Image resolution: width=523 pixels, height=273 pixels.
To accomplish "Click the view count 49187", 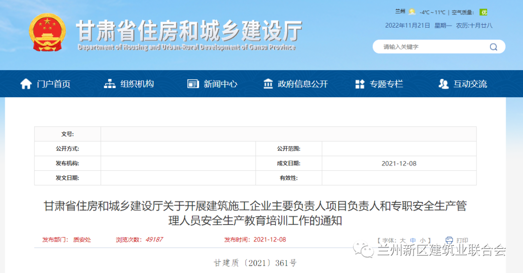I will [x=154, y=240].
